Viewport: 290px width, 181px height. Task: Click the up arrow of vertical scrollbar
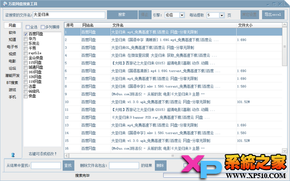285,25
